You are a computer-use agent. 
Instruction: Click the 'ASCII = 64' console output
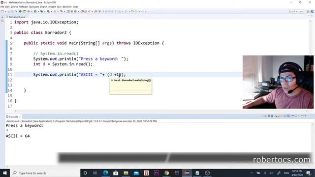(18, 136)
